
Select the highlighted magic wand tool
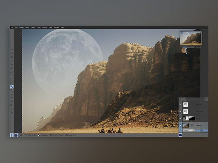coord(12,87)
